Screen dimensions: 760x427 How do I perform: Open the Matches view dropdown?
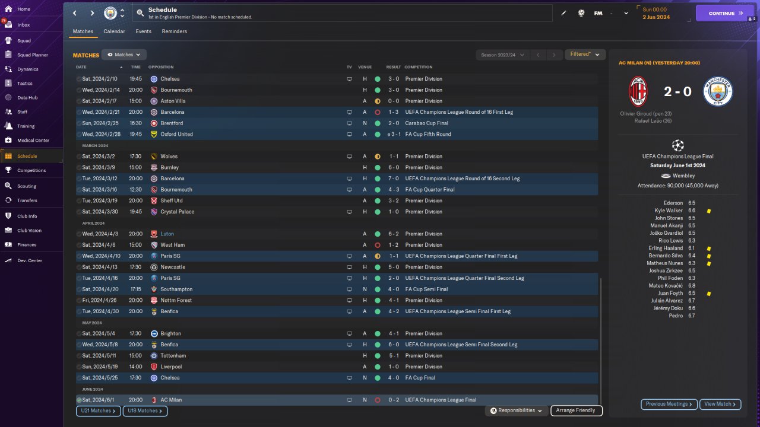click(124, 55)
